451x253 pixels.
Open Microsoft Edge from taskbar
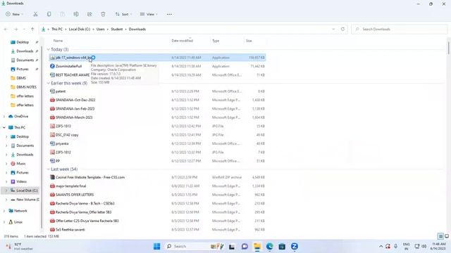pos(269,247)
